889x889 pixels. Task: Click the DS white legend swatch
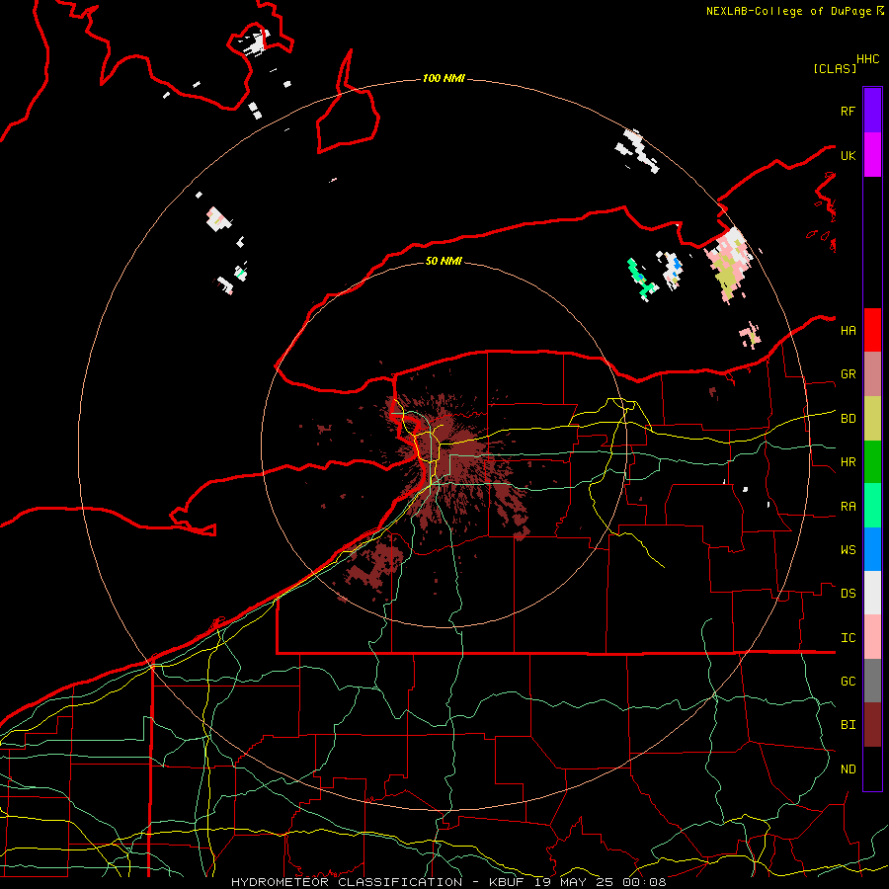(x=872, y=593)
